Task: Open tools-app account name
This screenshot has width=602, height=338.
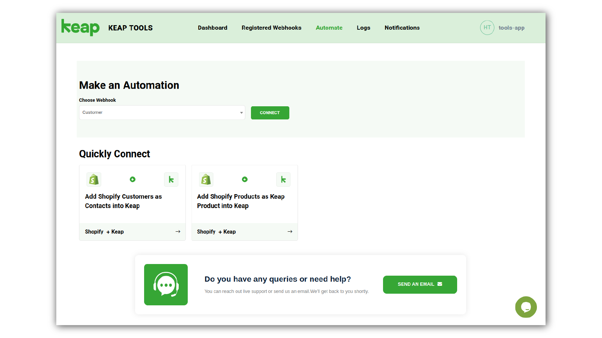Action: tap(511, 28)
